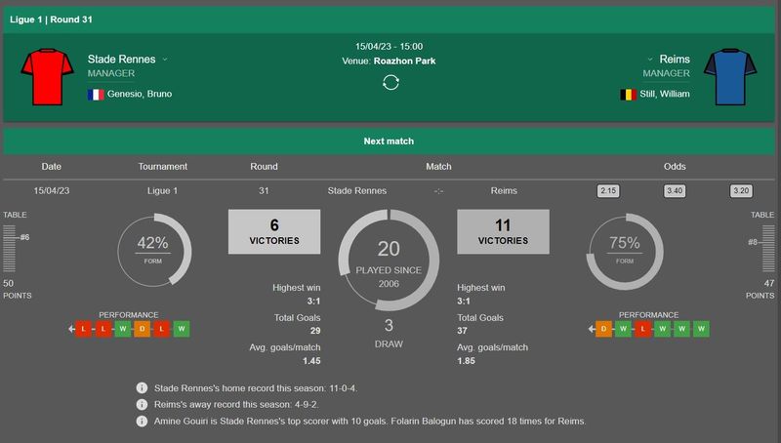This screenshot has width=781, height=443.
Task: Select away win odds 3.20
Action: click(x=741, y=190)
